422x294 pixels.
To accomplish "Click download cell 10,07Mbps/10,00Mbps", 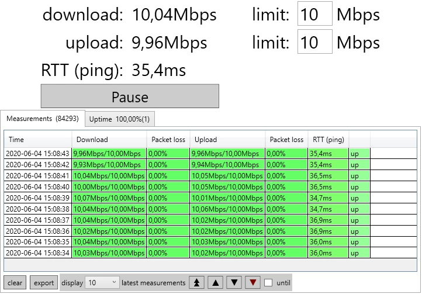I will (109, 198).
